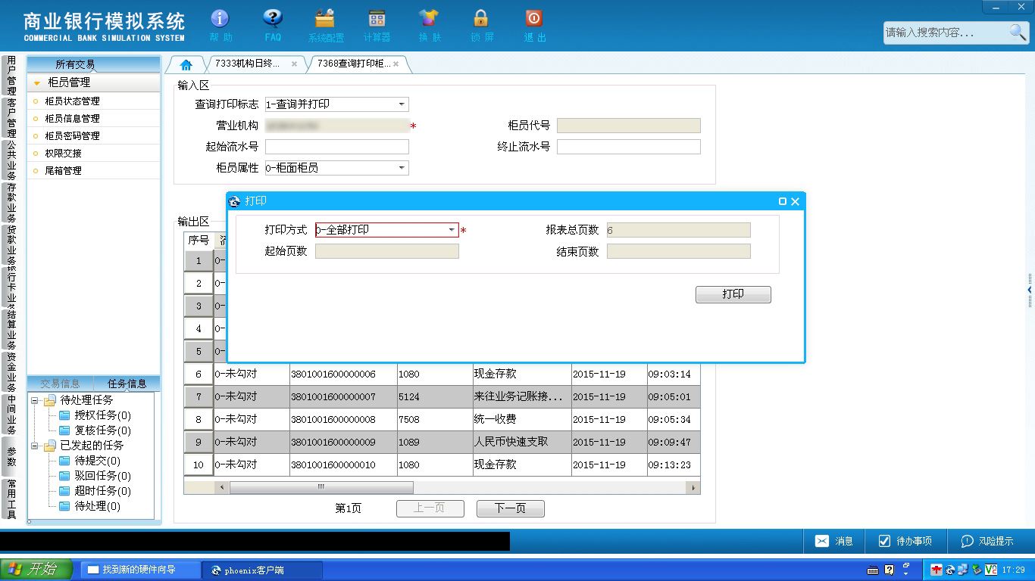Collapse the 已发起的任务 tree node

35,446
